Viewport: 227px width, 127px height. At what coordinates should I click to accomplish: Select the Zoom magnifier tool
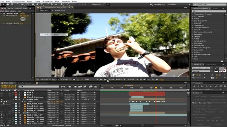tap(12, 5)
